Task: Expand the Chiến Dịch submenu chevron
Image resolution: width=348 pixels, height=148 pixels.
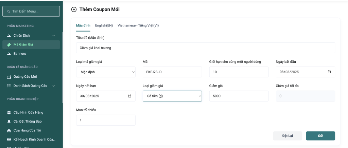Action: (x=53, y=36)
